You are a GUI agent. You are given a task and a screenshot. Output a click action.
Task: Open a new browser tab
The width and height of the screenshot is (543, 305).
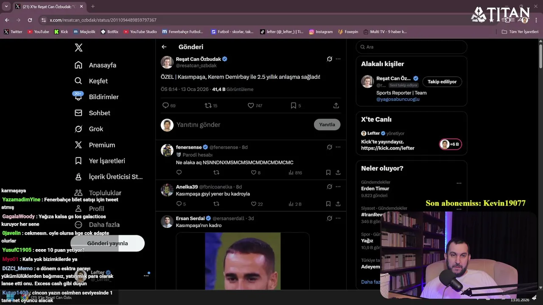coord(93,6)
